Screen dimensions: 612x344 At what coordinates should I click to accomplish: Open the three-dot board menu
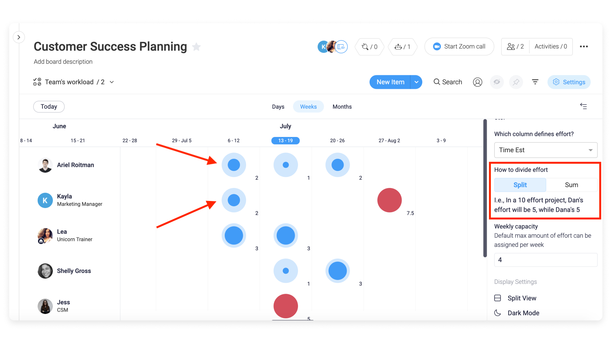[x=584, y=47]
